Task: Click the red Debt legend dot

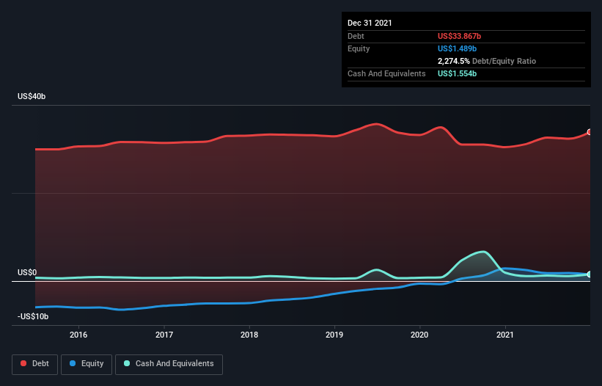Action: point(23,363)
